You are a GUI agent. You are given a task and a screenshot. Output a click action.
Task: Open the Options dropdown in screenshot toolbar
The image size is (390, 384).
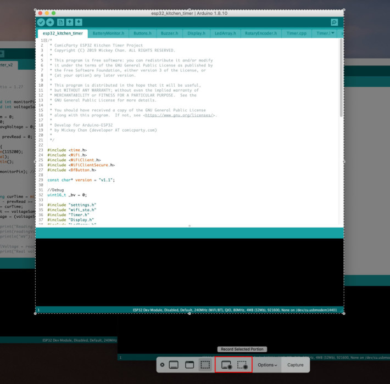coord(267,365)
